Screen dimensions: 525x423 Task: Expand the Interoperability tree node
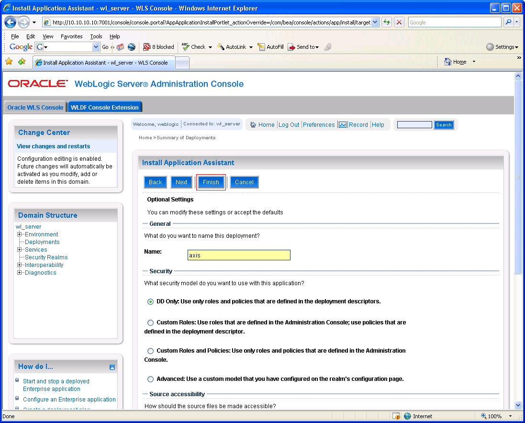pyautogui.click(x=20, y=265)
